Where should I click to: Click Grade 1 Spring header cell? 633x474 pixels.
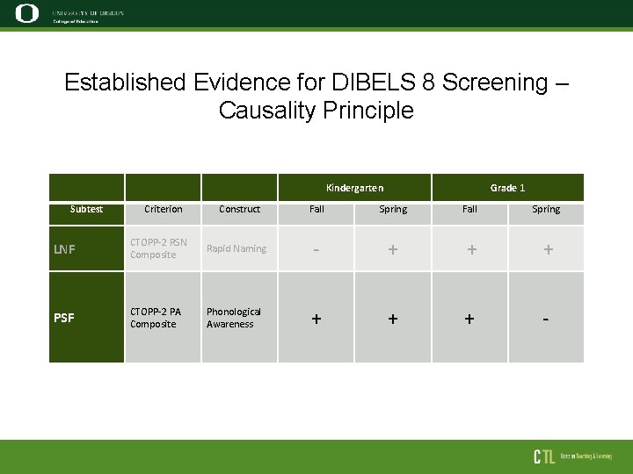point(546,214)
